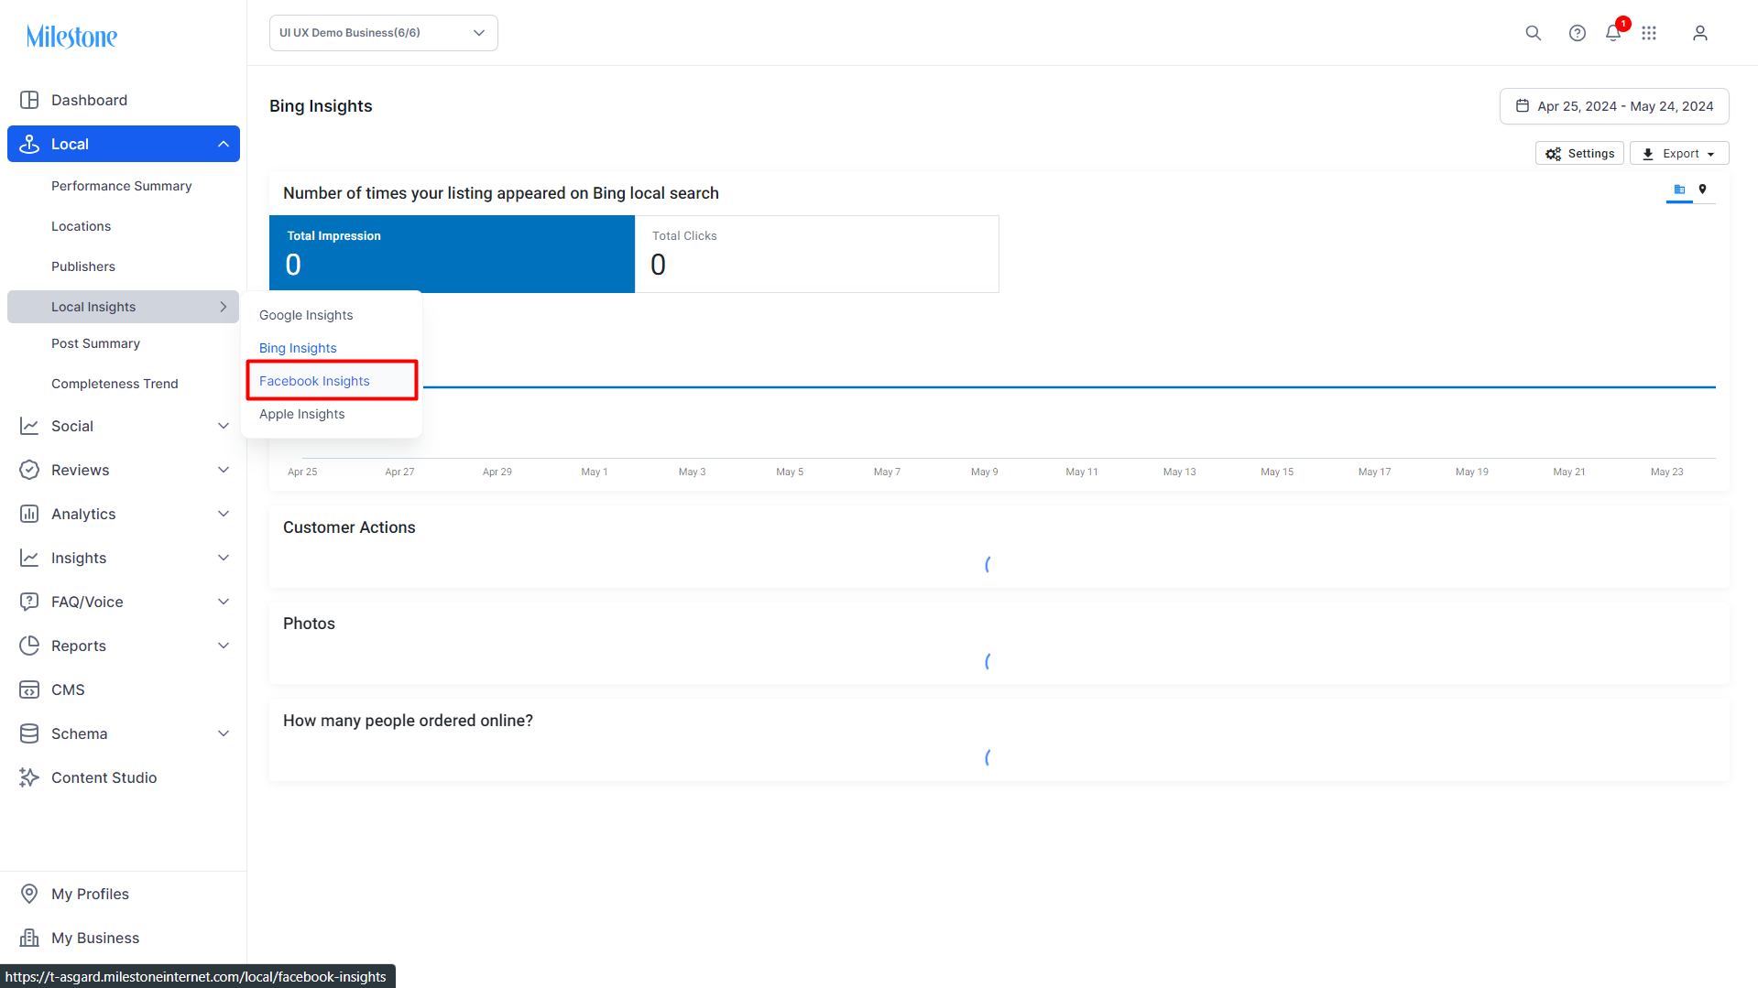Expand the Social section chevron
This screenshot has height=988, width=1758.
(x=223, y=426)
